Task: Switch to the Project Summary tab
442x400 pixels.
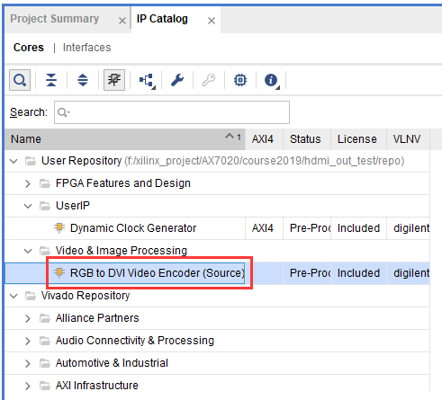Action: 55,19
